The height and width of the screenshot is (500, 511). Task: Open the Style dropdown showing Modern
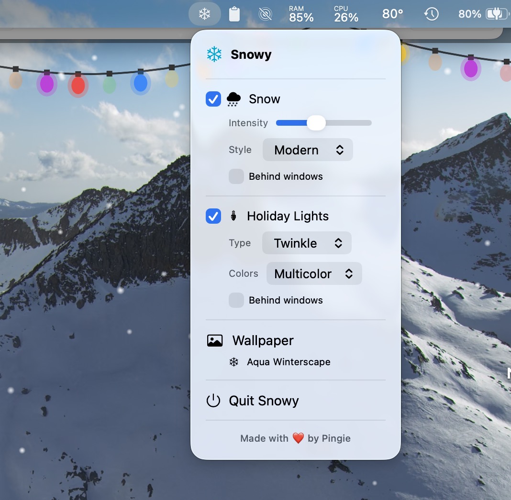(308, 150)
